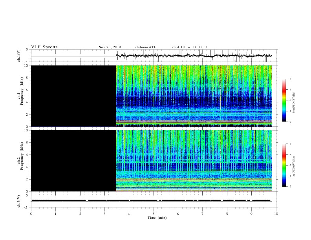Click the "ch.1 Frequency (kHz)" axis label

pyautogui.click(x=20, y=91)
